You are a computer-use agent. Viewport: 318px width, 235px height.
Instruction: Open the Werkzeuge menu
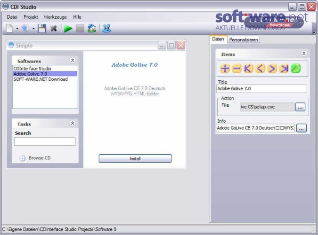click(55, 17)
